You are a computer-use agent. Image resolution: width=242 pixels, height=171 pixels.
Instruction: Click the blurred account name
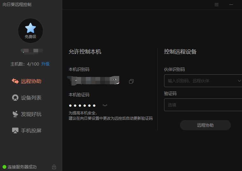[x=32, y=51]
